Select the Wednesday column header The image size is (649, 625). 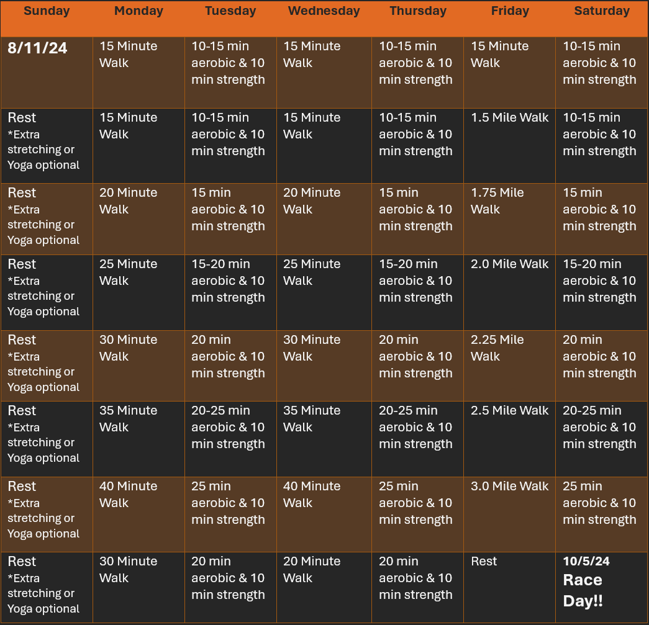[x=324, y=19]
